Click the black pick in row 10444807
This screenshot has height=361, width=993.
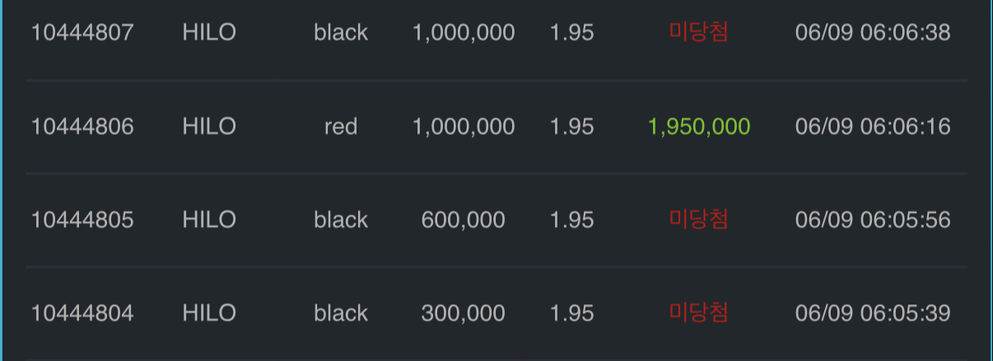341,33
